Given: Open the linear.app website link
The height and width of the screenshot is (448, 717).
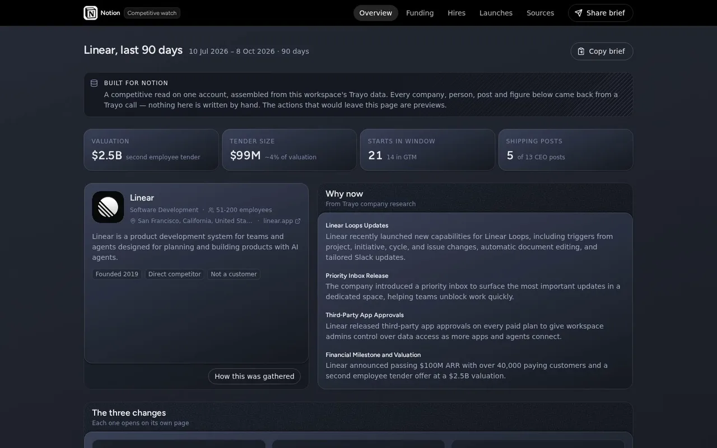Looking at the screenshot, I should coord(282,221).
